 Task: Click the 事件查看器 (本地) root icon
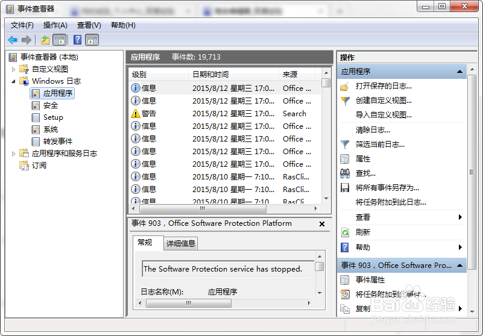click(13, 57)
